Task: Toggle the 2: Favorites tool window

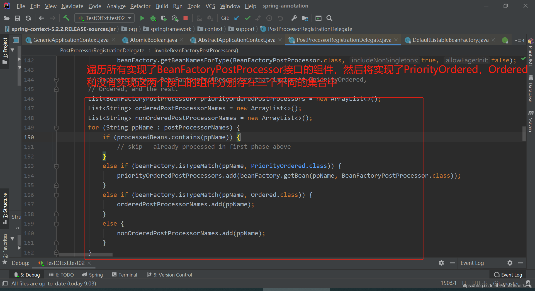Action: point(5,249)
